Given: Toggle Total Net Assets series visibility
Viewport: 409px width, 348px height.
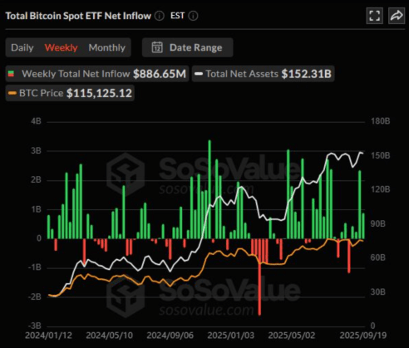Looking at the screenshot, I should tap(263, 74).
